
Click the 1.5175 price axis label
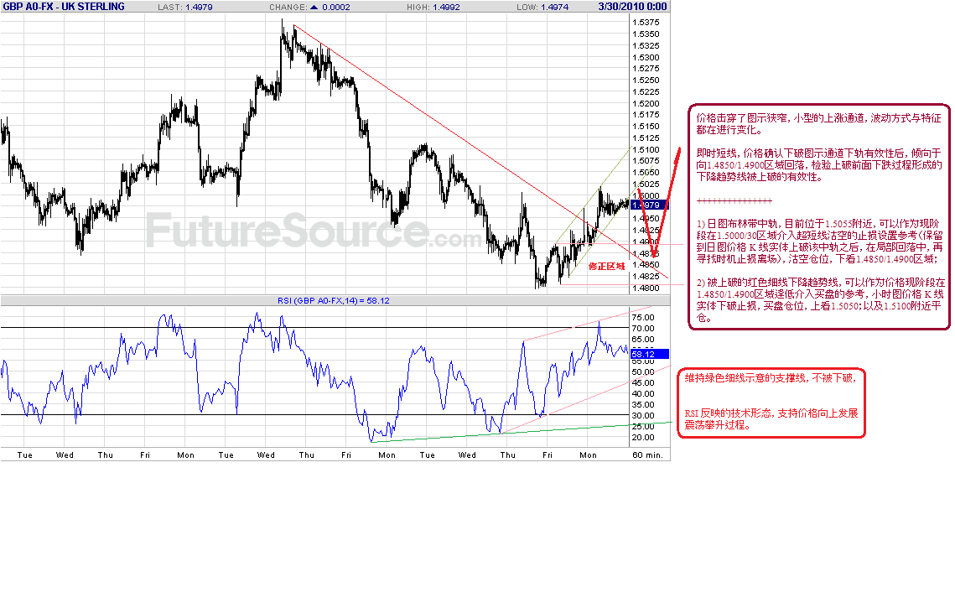point(646,115)
